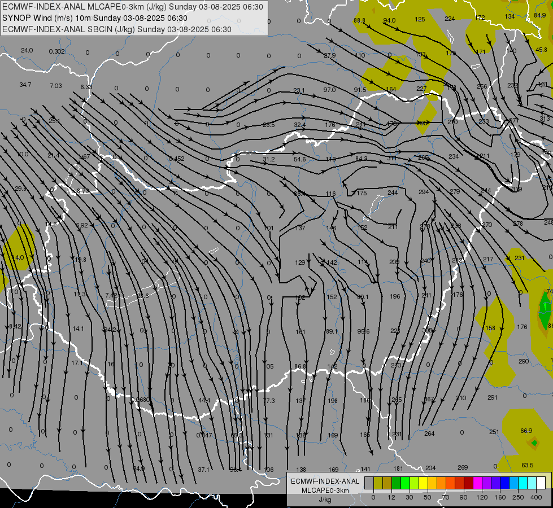Select the yellow-green lime legend swatch
This screenshot has height=508, width=553.
point(415,483)
